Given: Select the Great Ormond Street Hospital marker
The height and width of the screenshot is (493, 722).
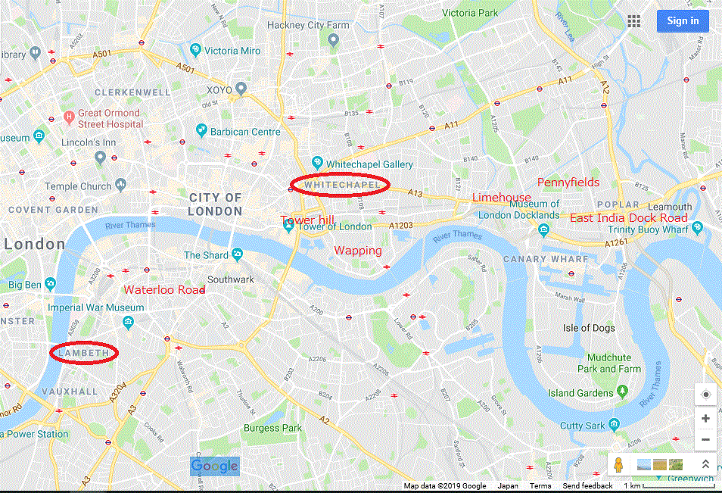Looking at the screenshot, I should point(69,117).
